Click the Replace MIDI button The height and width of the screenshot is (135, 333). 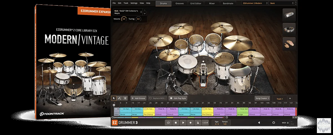[x=157, y=98]
